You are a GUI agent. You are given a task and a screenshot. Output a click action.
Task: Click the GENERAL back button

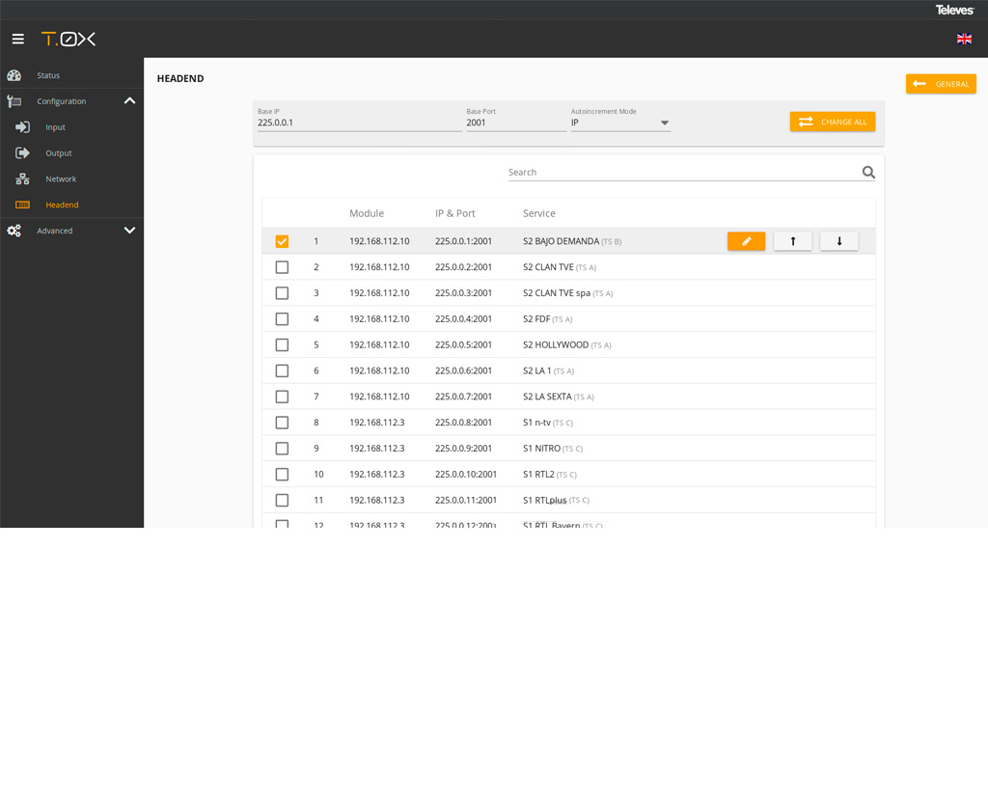(x=941, y=84)
